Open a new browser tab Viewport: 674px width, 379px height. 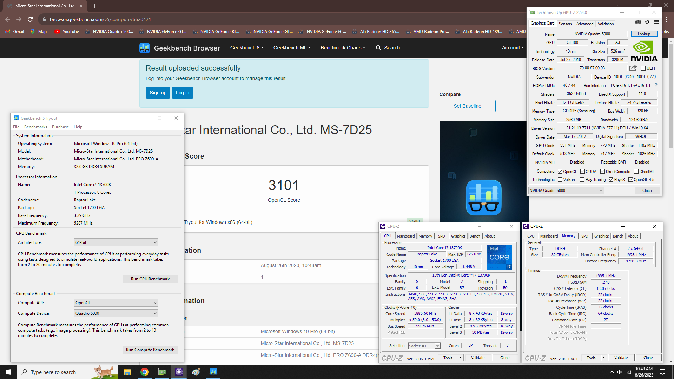point(95,6)
